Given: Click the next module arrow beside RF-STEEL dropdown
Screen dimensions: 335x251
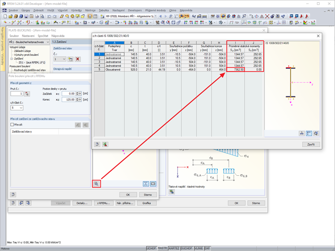Looking at the screenshot, I should click(x=165, y=16).
